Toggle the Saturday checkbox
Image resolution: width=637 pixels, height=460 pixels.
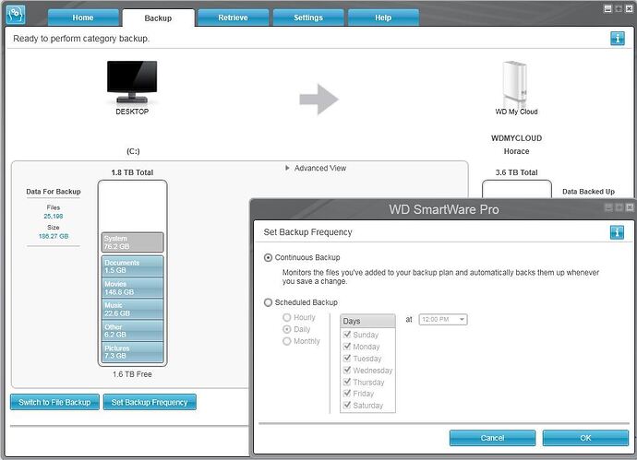347,405
